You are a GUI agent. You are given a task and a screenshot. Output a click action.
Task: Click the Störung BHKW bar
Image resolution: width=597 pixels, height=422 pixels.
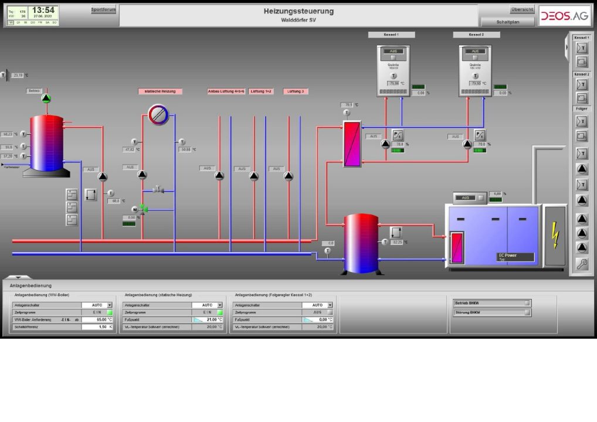(492, 312)
